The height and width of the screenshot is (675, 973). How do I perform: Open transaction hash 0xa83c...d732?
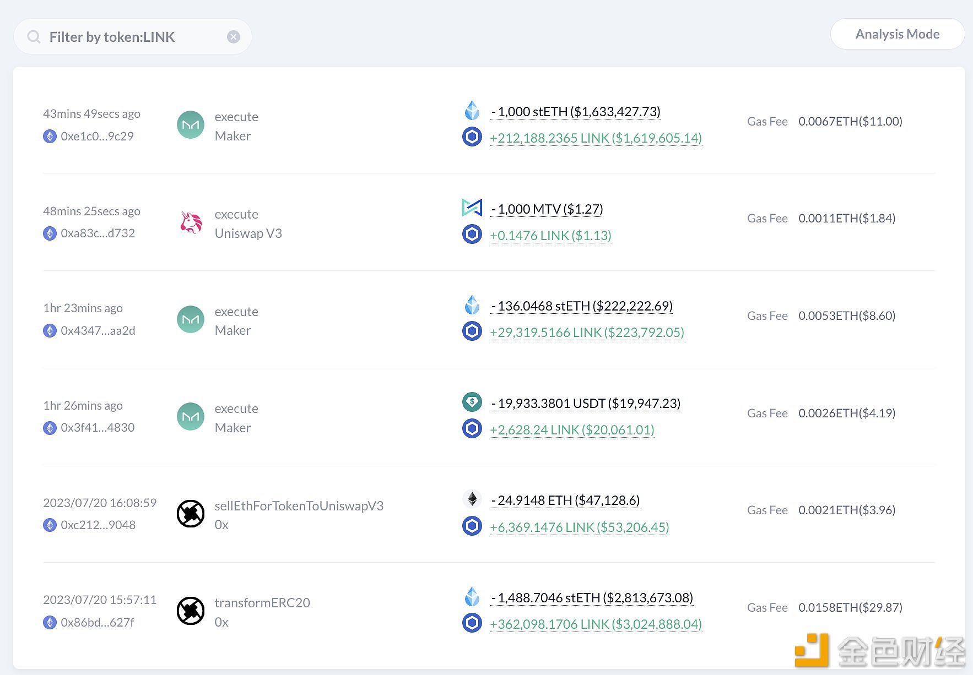click(98, 233)
